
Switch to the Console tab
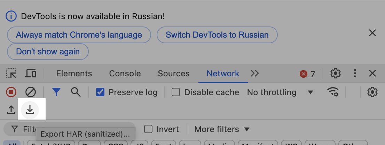coord(125,74)
